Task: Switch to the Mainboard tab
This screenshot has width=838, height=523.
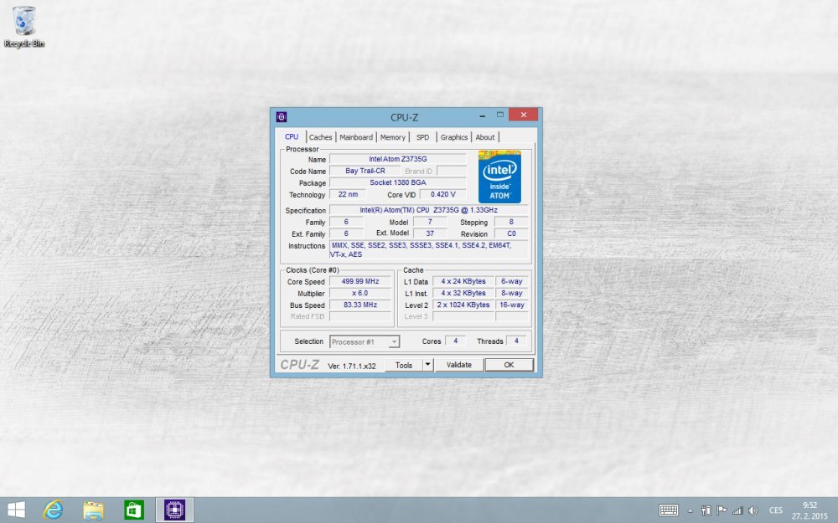Action: pos(356,137)
